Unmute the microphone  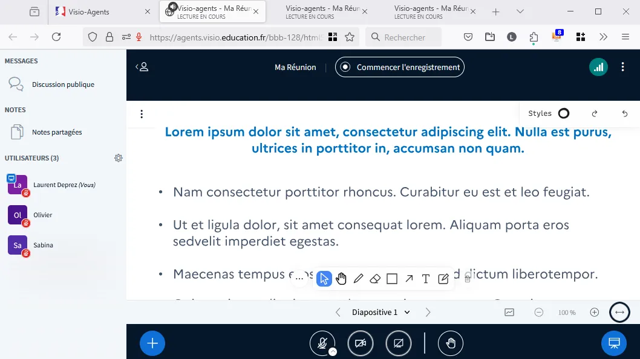coord(322,343)
